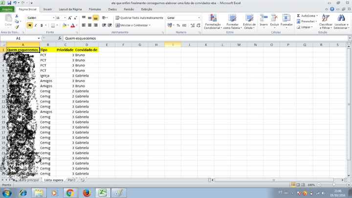
Task: Click the Cut scissors icon
Action: [17, 16]
